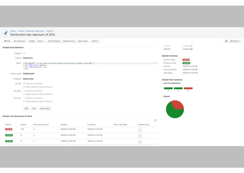Open DEMO-1 Northwind data rules breadcrumb
Image resolution: width=244 pixels, height=173 pixels.
(31, 31)
